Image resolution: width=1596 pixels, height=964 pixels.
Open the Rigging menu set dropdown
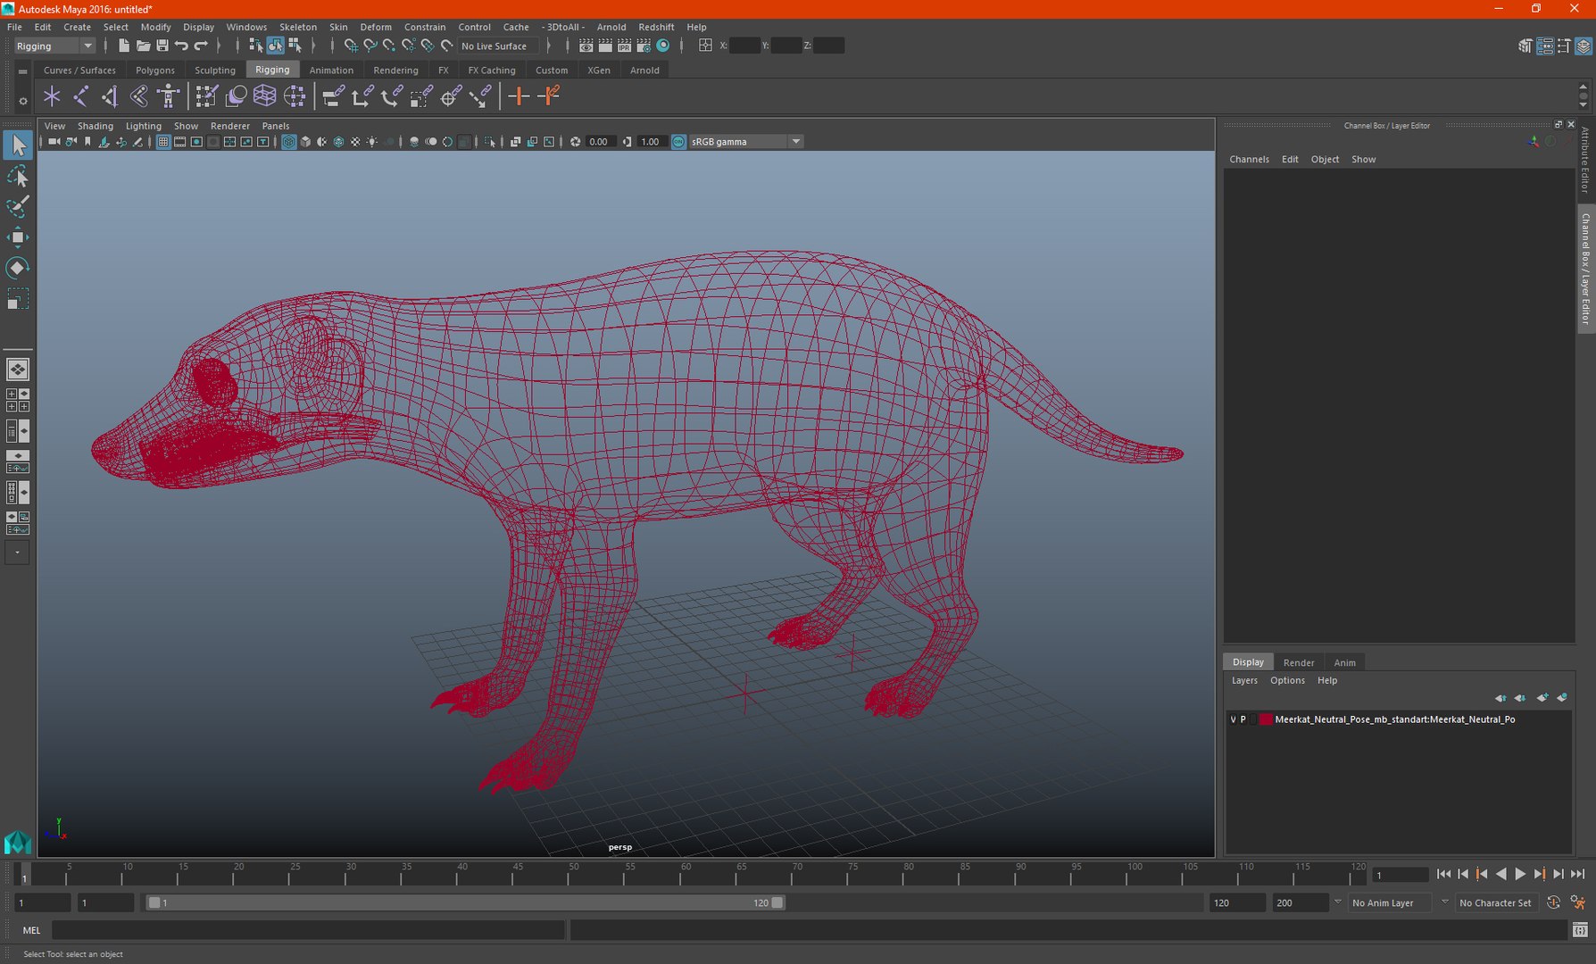coord(54,46)
